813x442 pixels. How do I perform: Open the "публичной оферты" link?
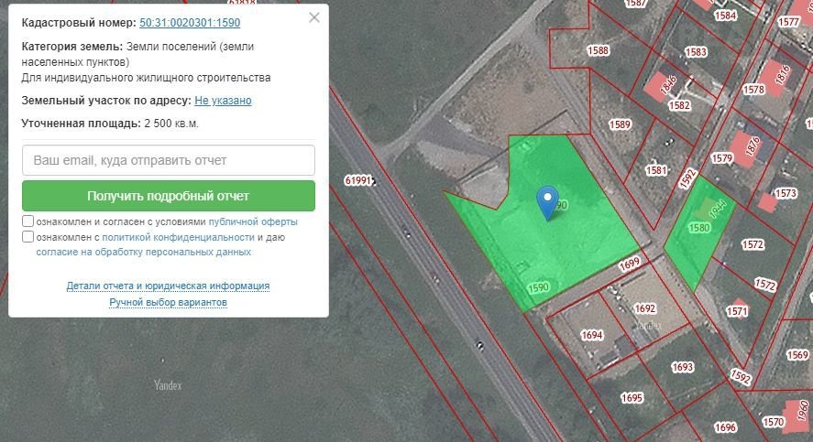coord(253,221)
